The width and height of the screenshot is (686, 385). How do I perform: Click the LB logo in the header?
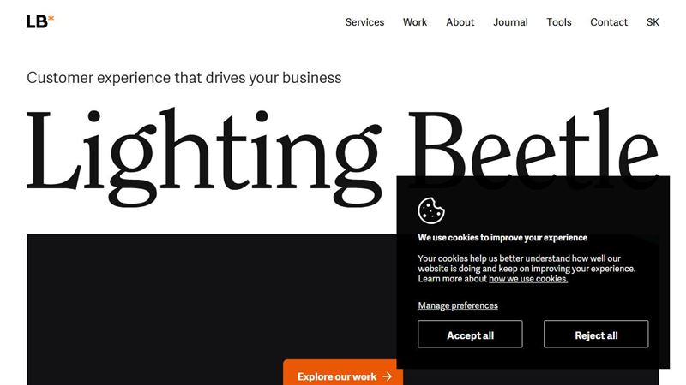[x=40, y=21]
